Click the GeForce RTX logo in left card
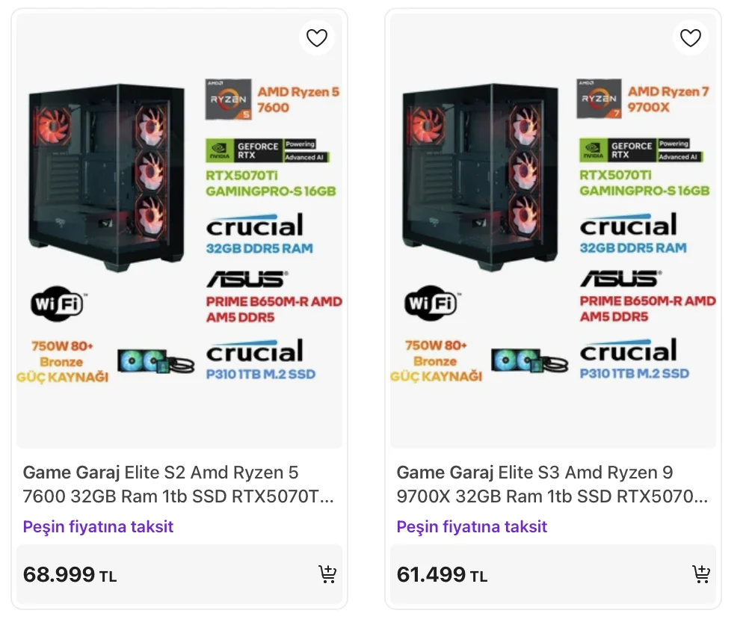This screenshot has width=752, height=643. click(x=267, y=150)
